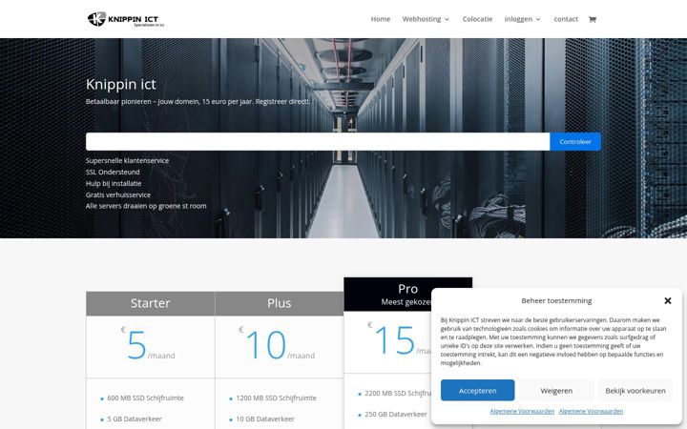Click the 'Knippin ict' hero heading
The image size is (687, 429).
point(121,84)
